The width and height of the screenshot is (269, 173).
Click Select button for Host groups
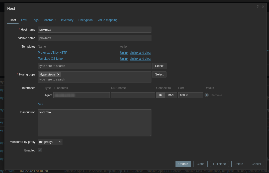159,74
